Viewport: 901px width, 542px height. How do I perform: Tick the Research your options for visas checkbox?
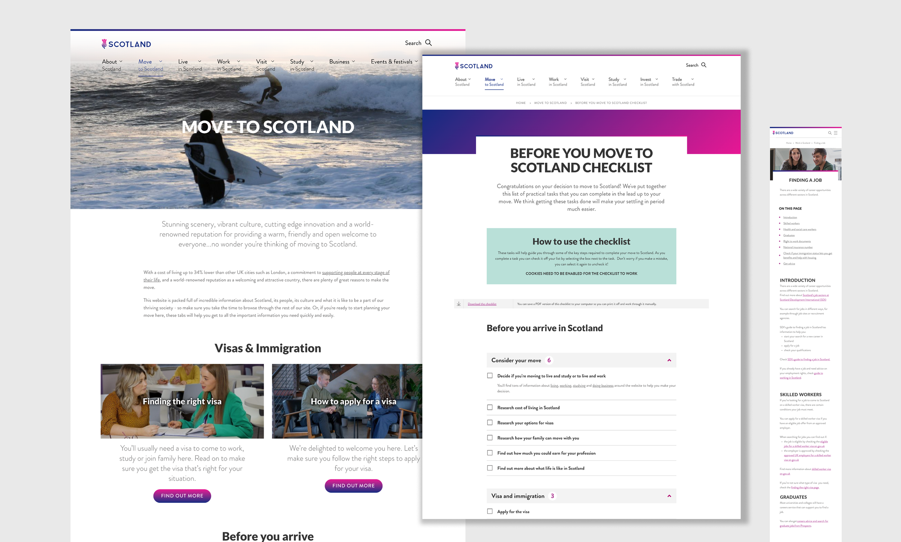(490, 422)
